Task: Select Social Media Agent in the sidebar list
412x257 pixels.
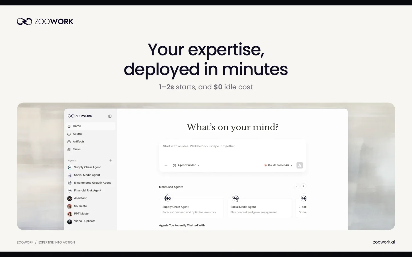Action: [90, 175]
